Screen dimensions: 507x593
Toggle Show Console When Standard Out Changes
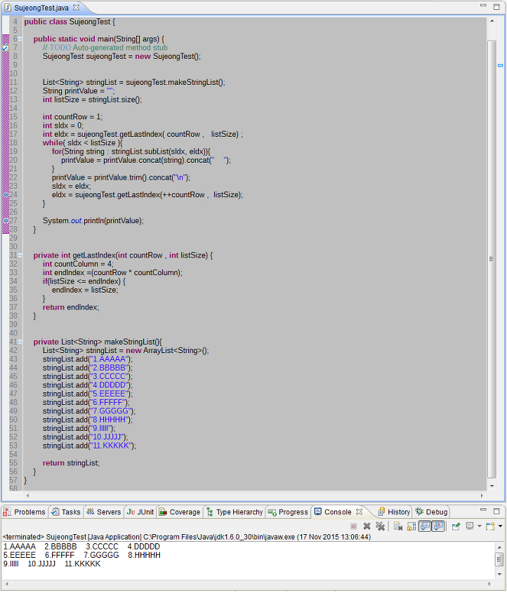pyautogui.click(x=425, y=526)
